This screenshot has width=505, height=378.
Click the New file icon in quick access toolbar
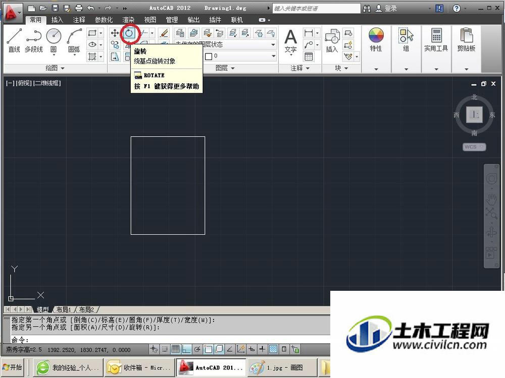tap(31, 8)
